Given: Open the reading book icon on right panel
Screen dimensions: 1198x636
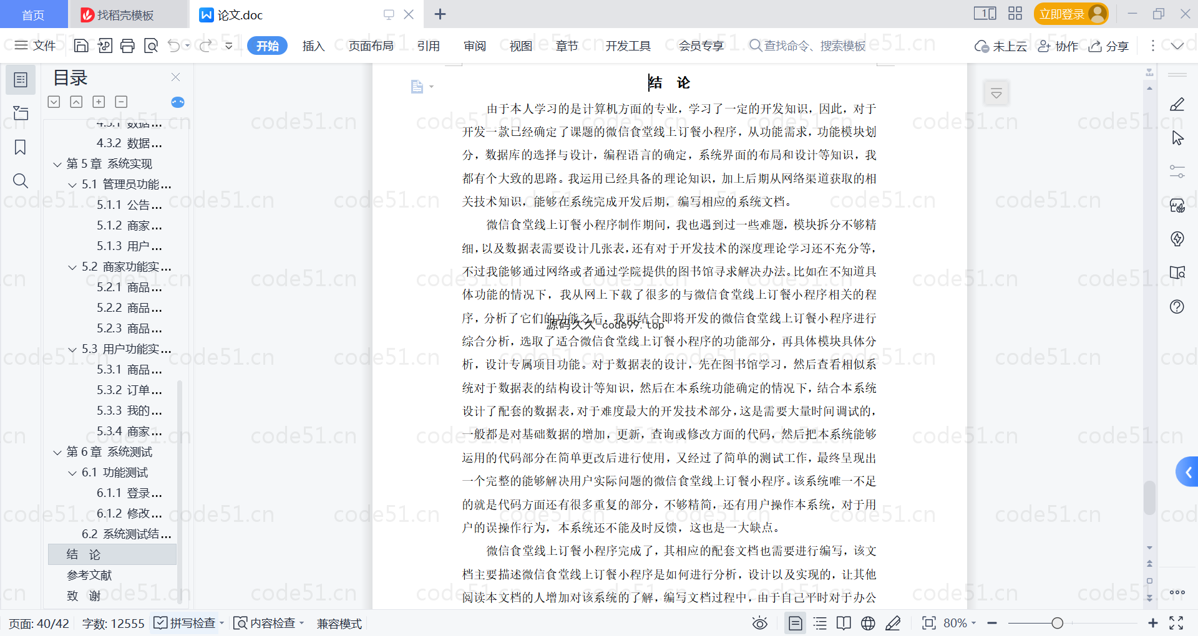Looking at the screenshot, I should click(1177, 272).
